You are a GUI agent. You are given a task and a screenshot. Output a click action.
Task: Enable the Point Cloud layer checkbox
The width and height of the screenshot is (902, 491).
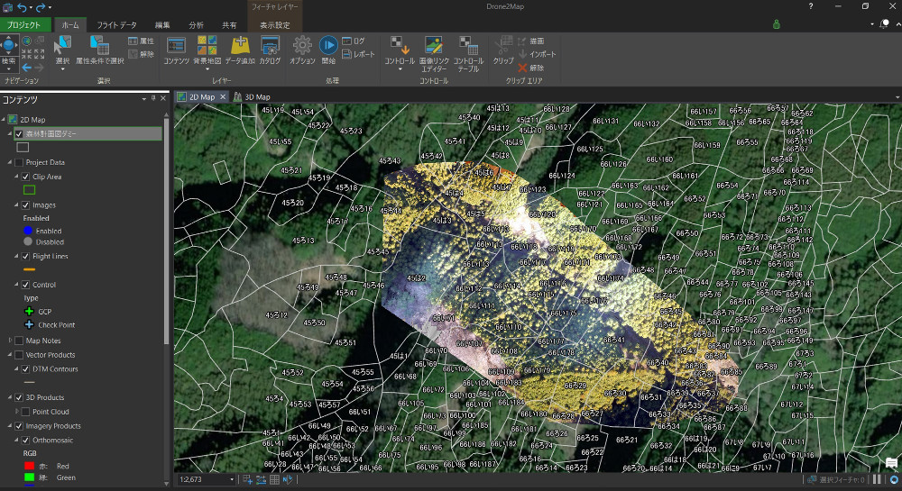point(26,412)
